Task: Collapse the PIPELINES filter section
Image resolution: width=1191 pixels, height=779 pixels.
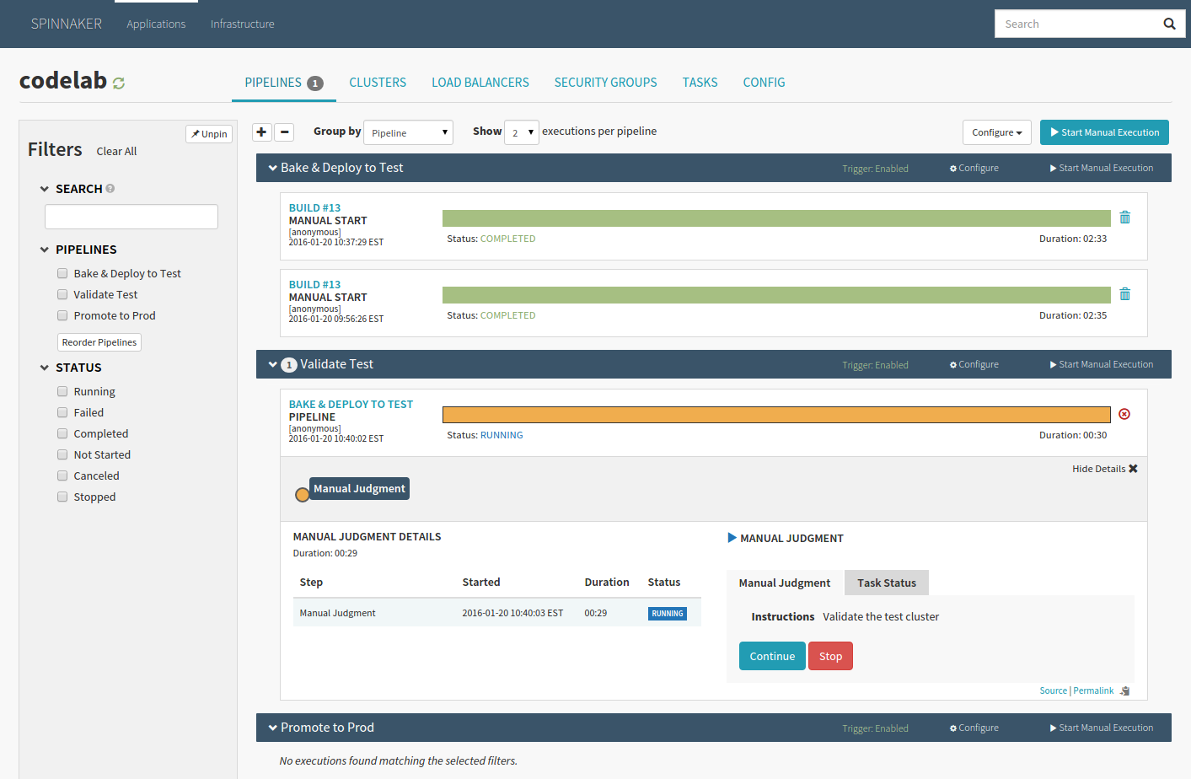Action: coord(45,250)
